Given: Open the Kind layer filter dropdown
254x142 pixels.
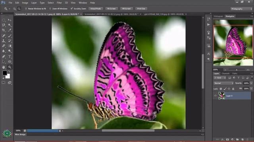Looking at the screenshot, I should click(x=220, y=78).
